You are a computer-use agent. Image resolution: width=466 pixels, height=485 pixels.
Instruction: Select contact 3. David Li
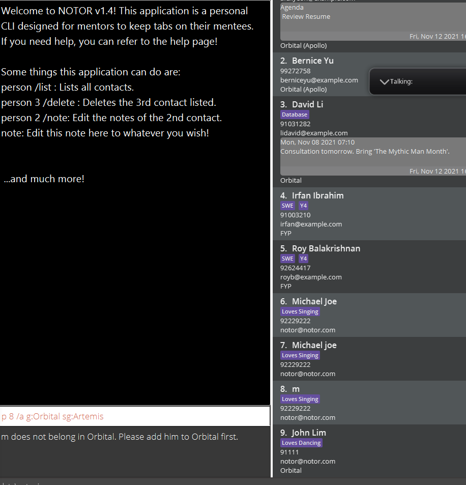pyautogui.click(x=369, y=141)
